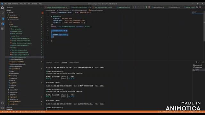Click the split editor icon

tap(200, 7)
